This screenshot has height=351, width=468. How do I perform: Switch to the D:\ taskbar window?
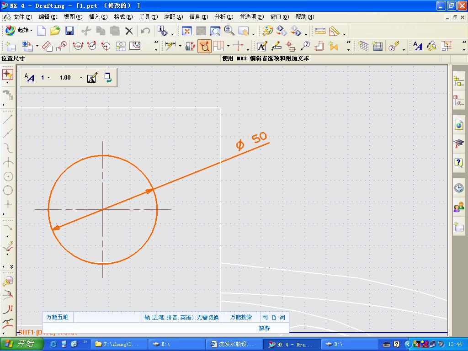[349, 344]
